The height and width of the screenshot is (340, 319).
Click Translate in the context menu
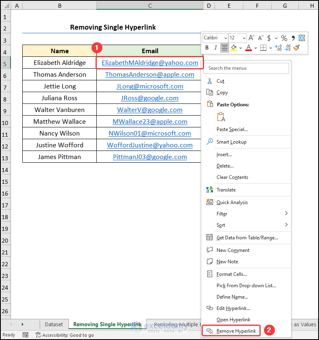[246, 190]
